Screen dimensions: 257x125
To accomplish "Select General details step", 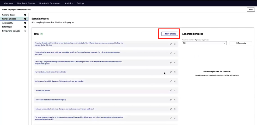I will tap(14, 15).
